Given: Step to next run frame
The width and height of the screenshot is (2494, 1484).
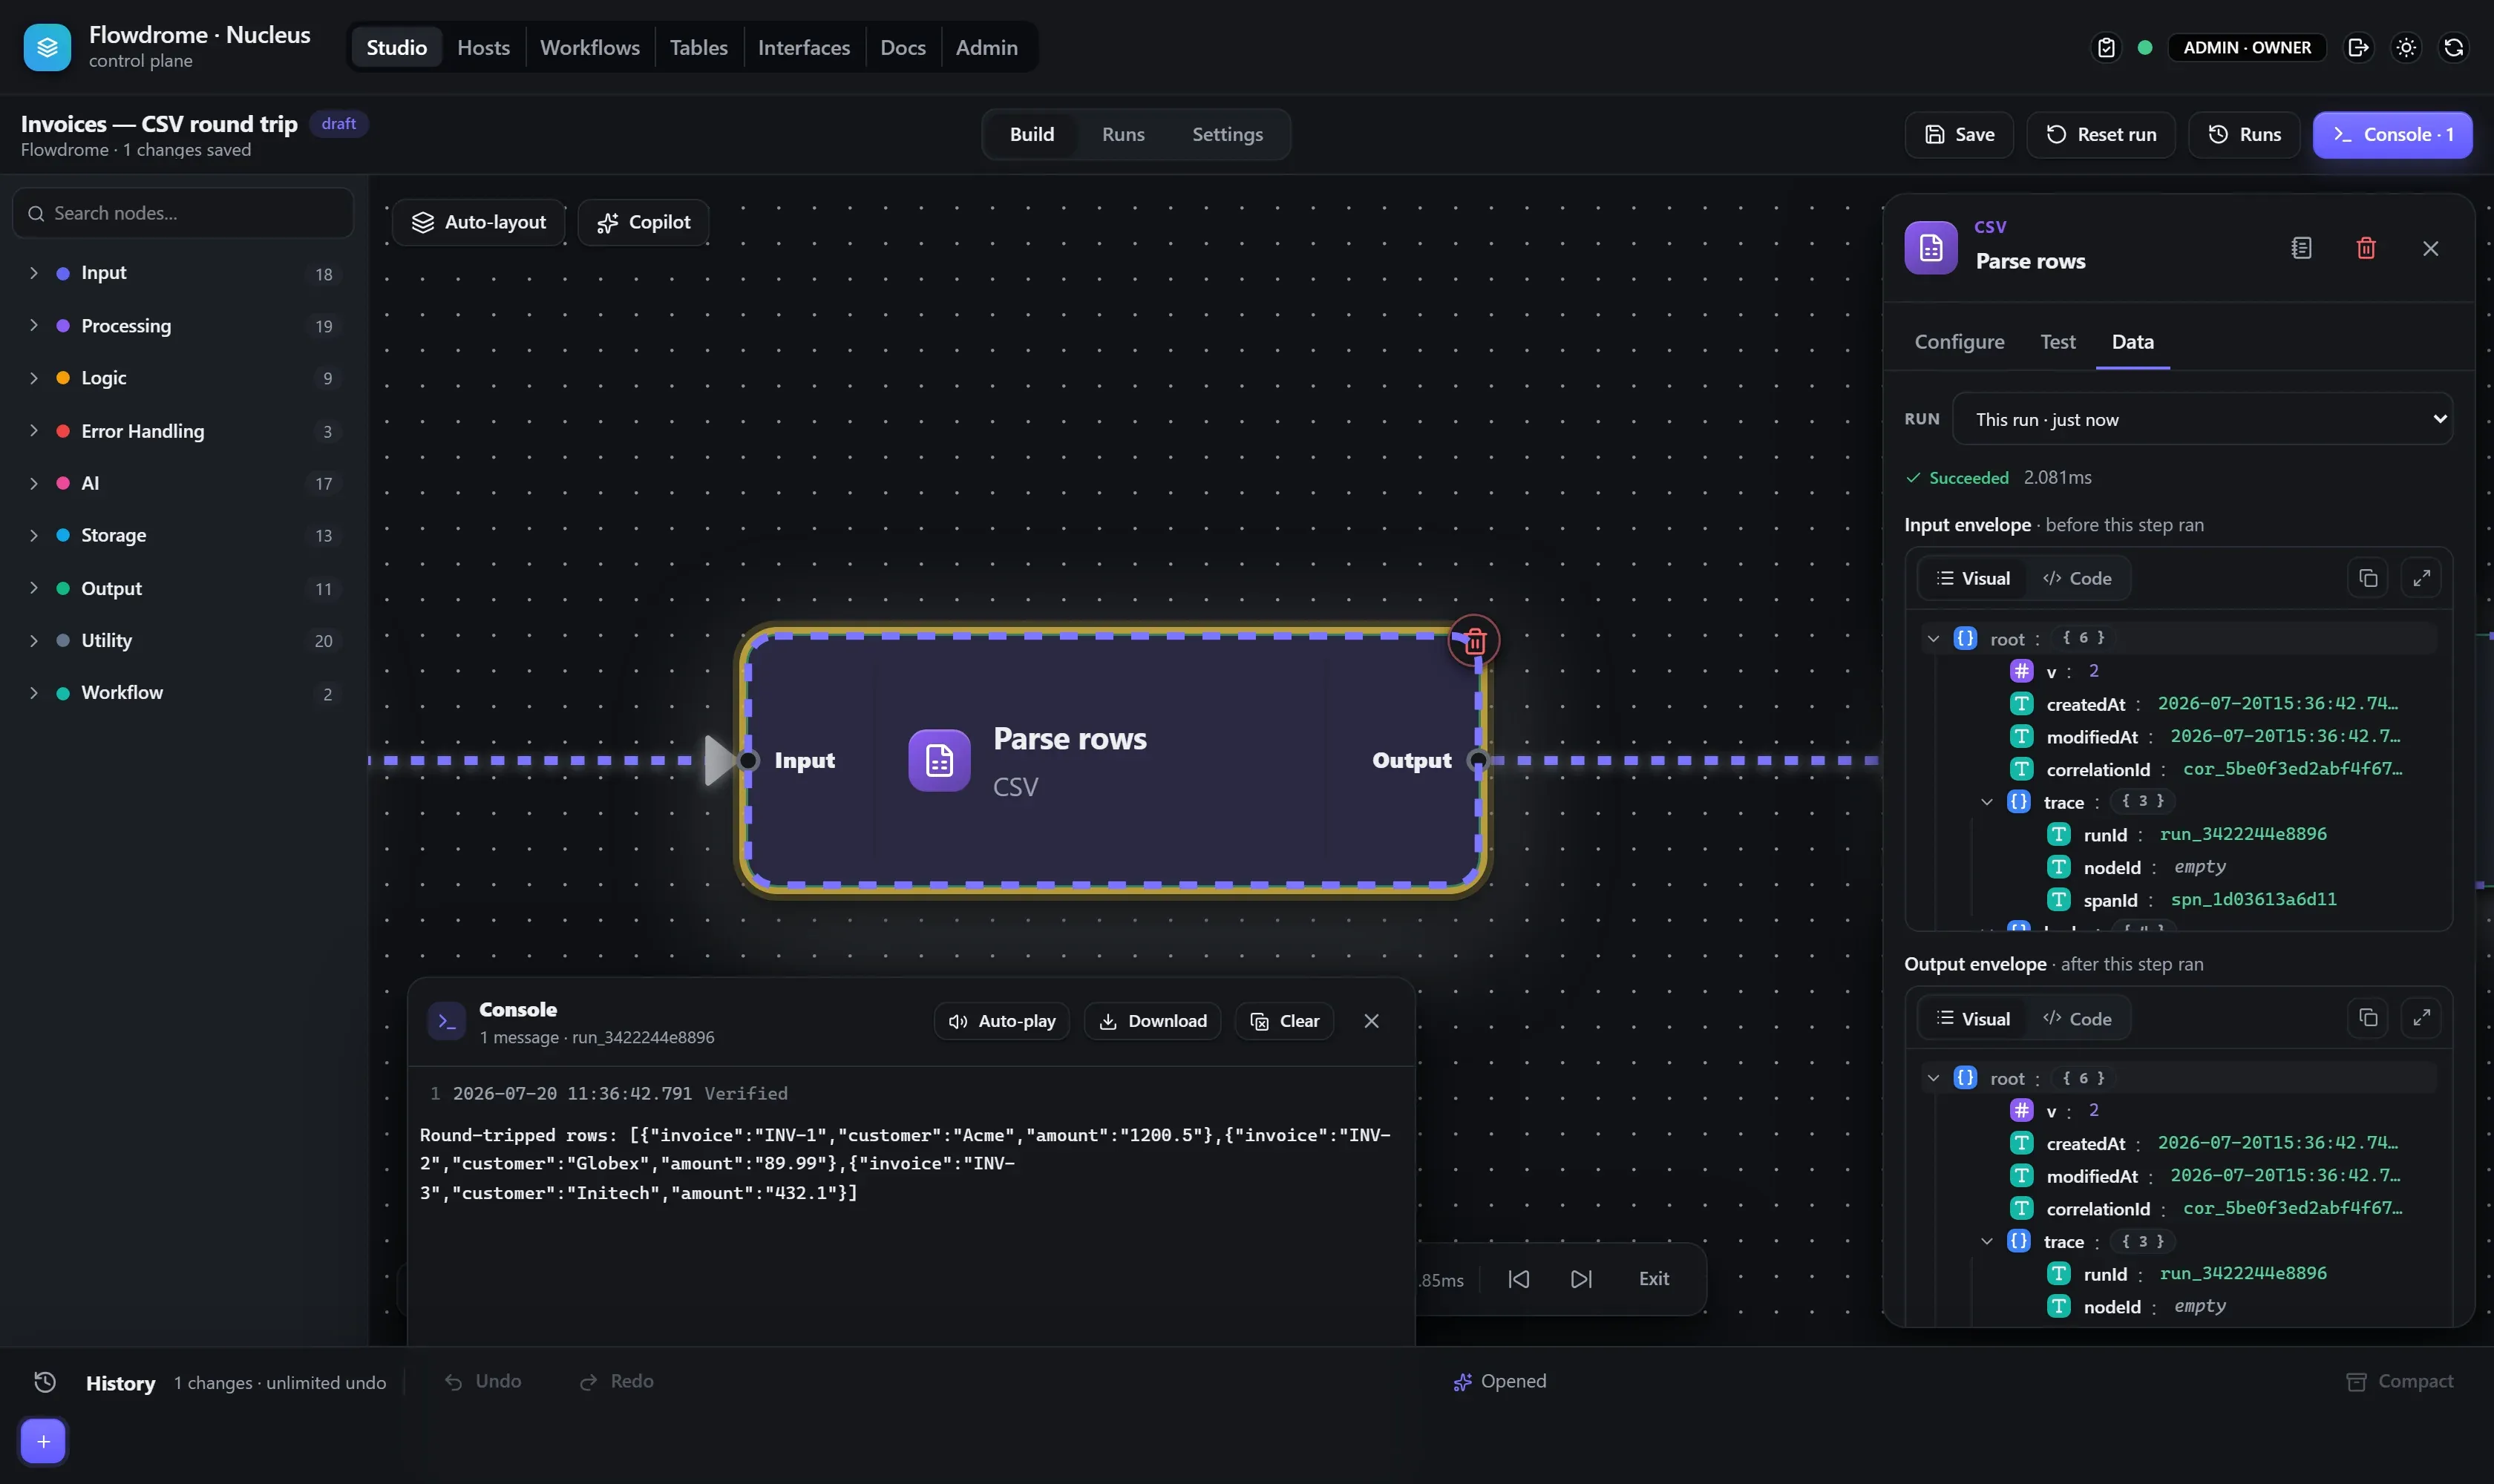Looking at the screenshot, I should (x=1580, y=1279).
